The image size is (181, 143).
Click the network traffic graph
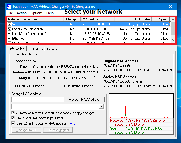tap(141, 106)
